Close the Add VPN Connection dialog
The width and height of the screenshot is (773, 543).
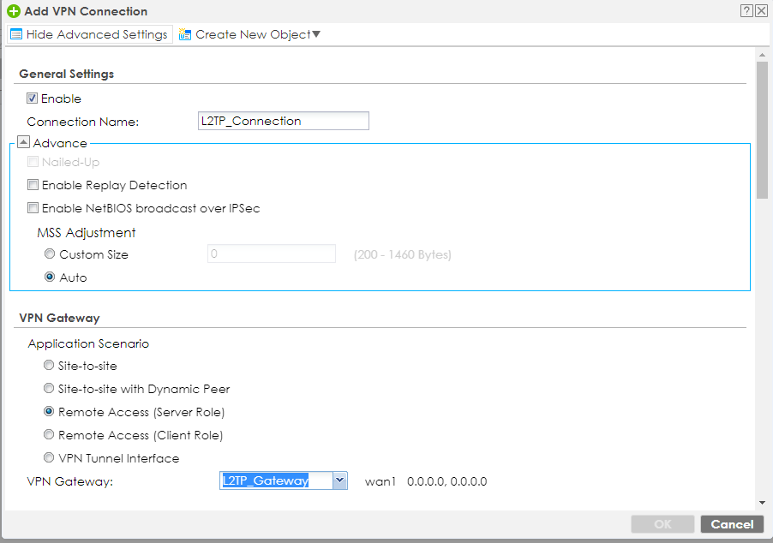pos(760,11)
